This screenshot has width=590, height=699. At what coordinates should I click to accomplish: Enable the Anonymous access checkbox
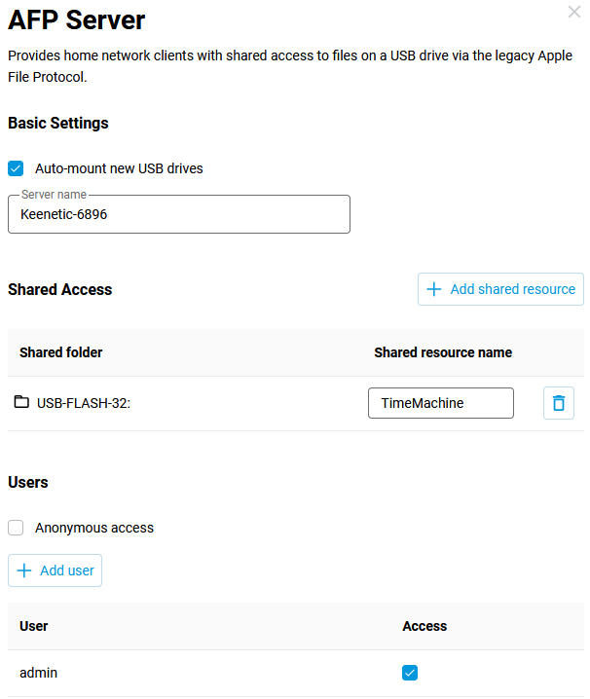coord(16,528)
